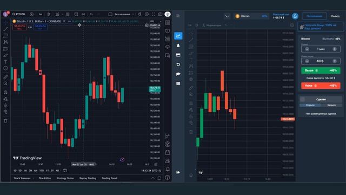Toggle magnet mode in TradingView
This screenshot has width=346, height=195.
point(5,92)
